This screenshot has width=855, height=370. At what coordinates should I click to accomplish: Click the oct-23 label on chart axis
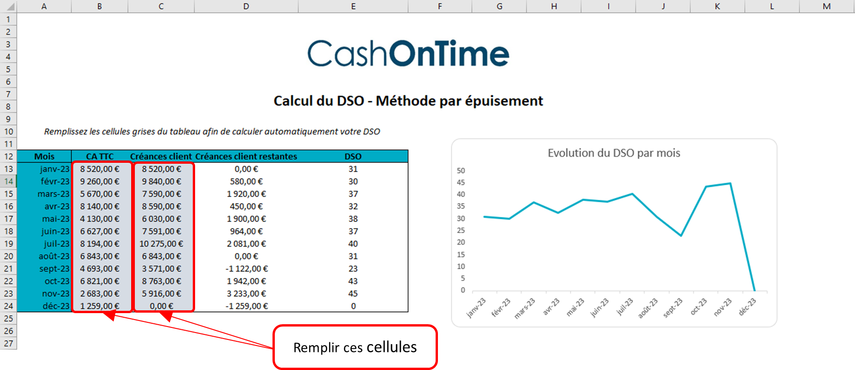(698, 307)
